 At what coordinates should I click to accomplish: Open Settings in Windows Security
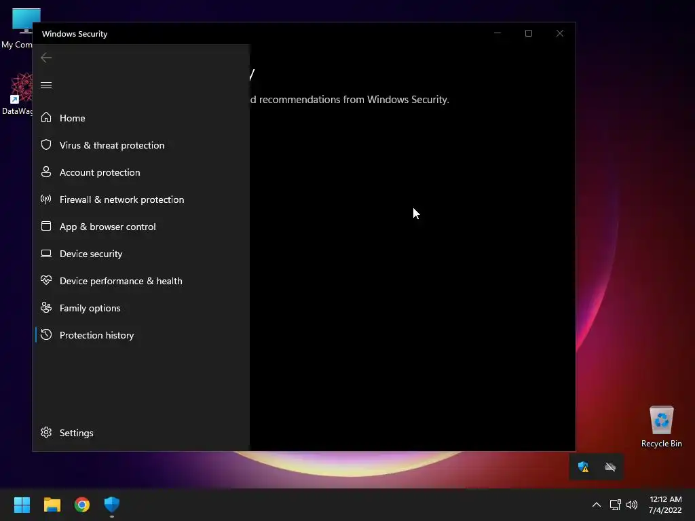(141, 432)
